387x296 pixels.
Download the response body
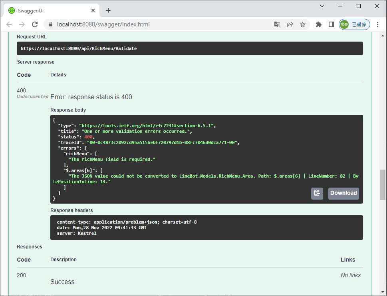tap(343, 193)
